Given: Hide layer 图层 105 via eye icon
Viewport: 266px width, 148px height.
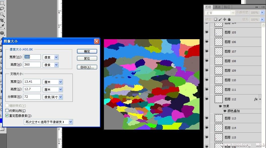Looking at the screenshot, I should (207, 32).
